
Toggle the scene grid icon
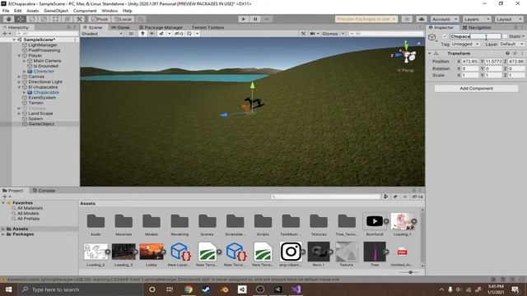pyautogui.click(x=190, y=34)
